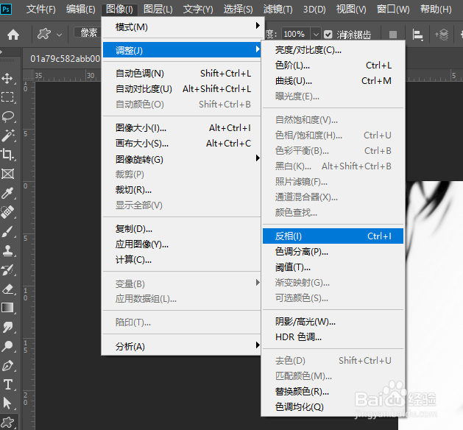Select the Clone Stamp tool
The image size is (463, 430).
(x=7, y=251)
